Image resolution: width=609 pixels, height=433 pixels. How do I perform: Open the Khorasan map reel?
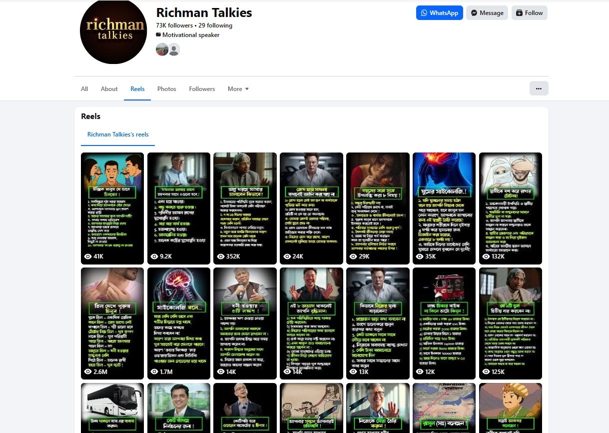(x=444, y=408)
